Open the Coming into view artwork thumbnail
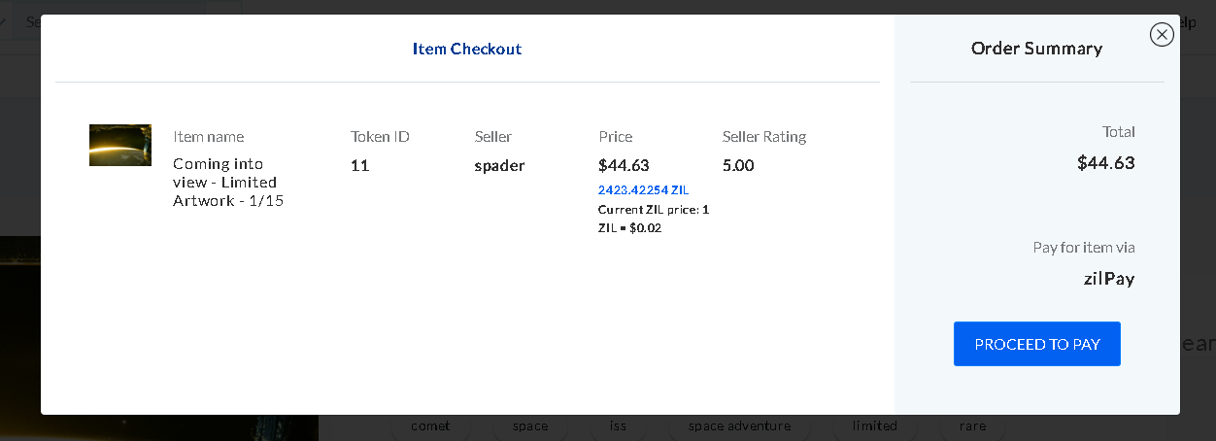The image size is (1216, 441). tap(120, 145)
